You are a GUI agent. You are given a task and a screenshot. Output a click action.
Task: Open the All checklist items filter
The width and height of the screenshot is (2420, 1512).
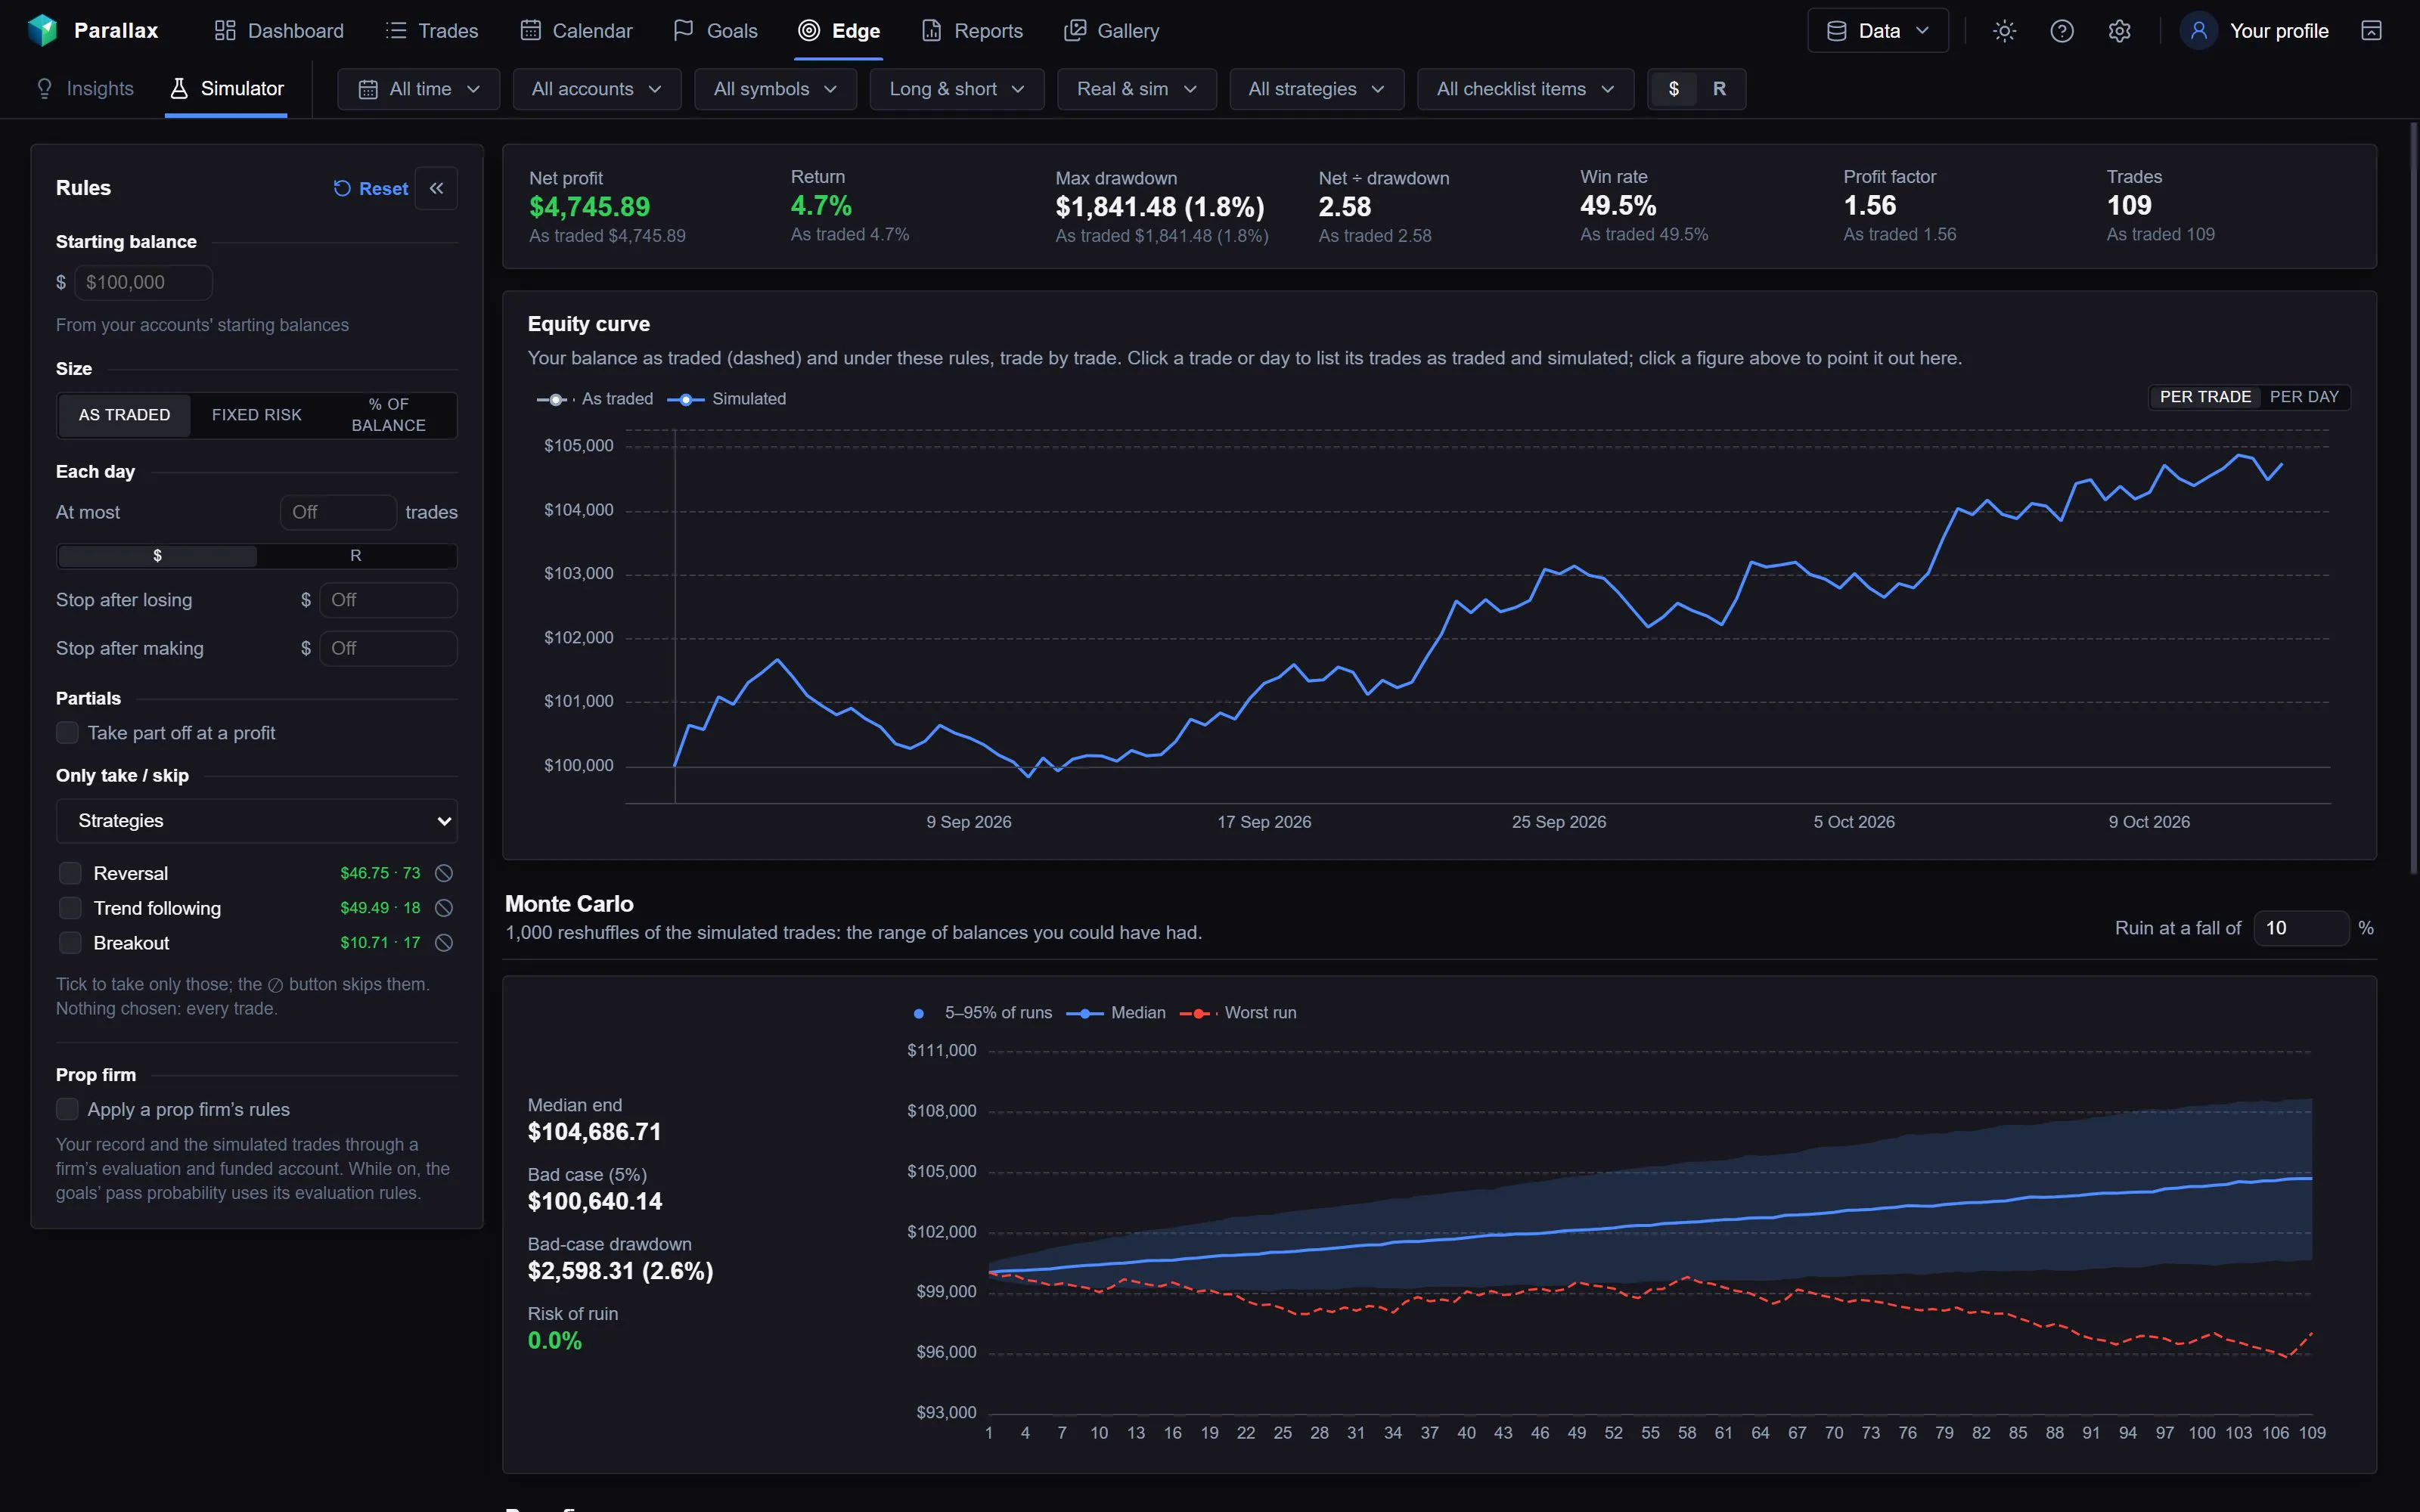pos(1525,89)
